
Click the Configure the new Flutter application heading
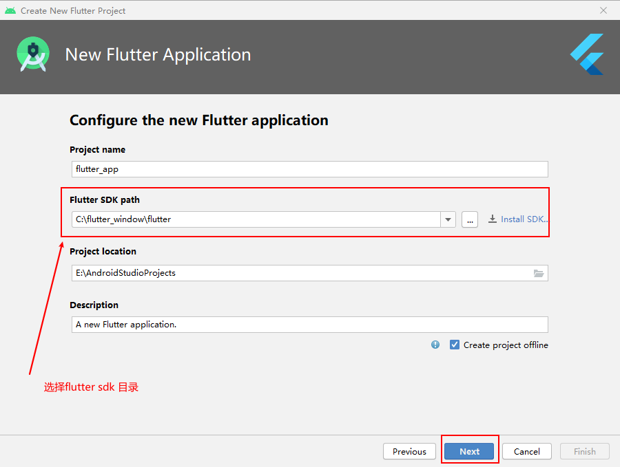click(x=199, y=120)
